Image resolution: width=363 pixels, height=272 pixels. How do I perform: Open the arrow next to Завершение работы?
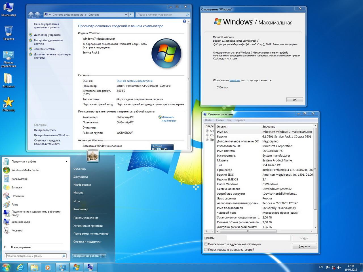coord(103,256)
